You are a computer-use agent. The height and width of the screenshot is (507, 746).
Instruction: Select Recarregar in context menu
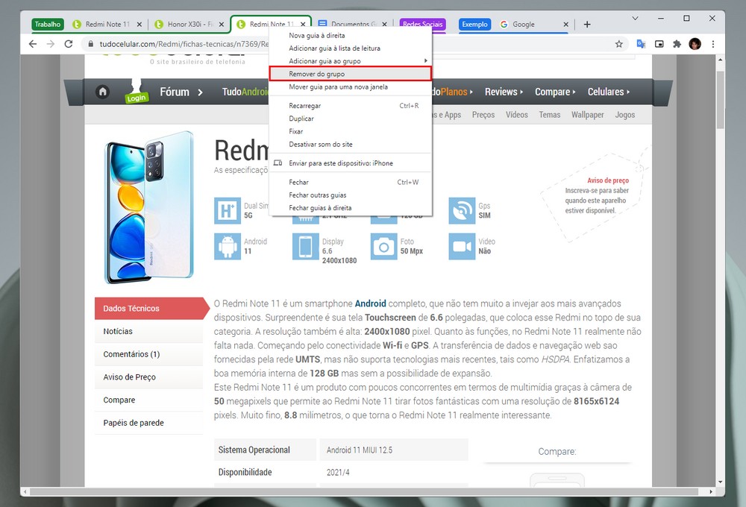pos(350,106)
